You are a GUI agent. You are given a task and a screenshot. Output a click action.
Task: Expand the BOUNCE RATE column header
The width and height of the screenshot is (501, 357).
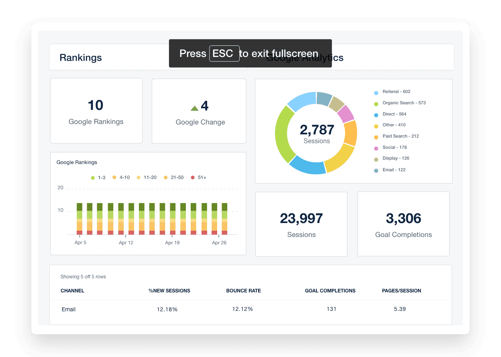tap(243, 291)
